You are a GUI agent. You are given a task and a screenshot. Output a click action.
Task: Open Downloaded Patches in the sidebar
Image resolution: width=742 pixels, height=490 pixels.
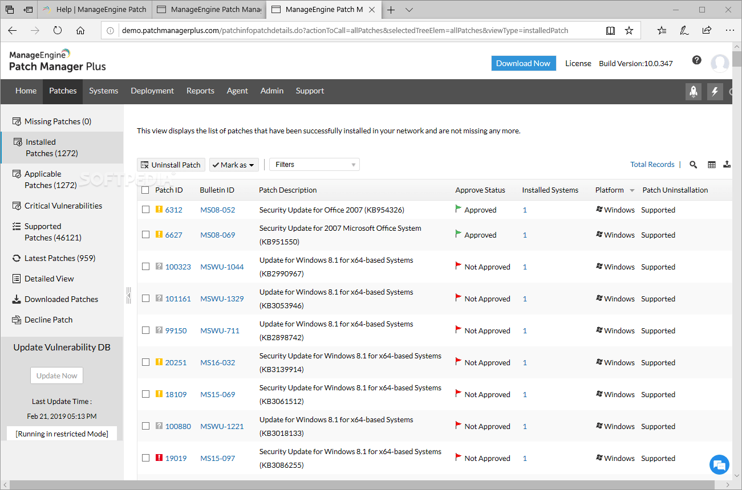tap(62, 299)
